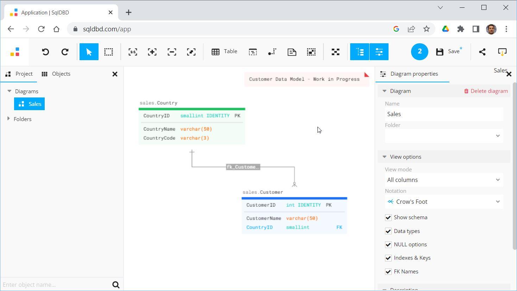This screenshot has height=291, width=517.
Task: Open a new browser tab
Action: [x=128, y=13]
